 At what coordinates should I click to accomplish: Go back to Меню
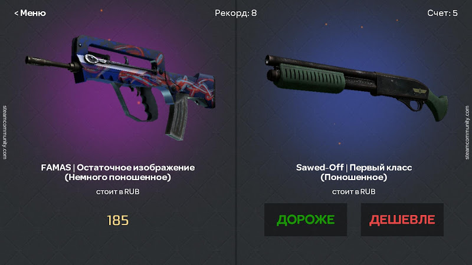[x=30, y=13]
